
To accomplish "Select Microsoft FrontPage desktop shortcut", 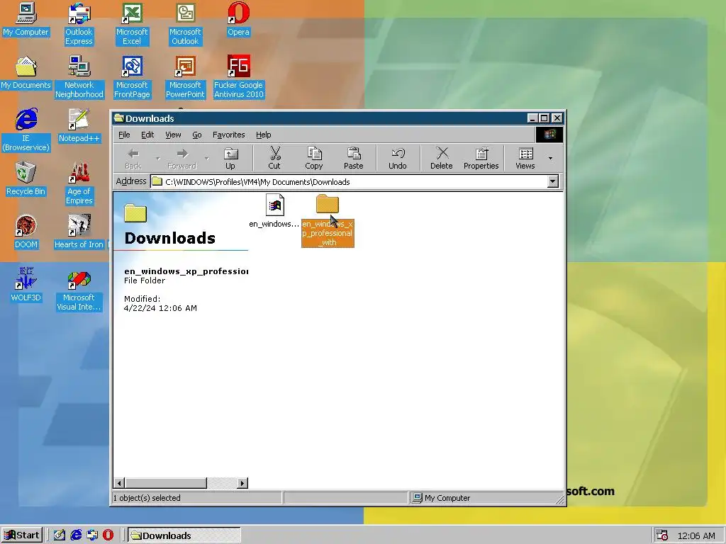I will (x=132, y=77).
